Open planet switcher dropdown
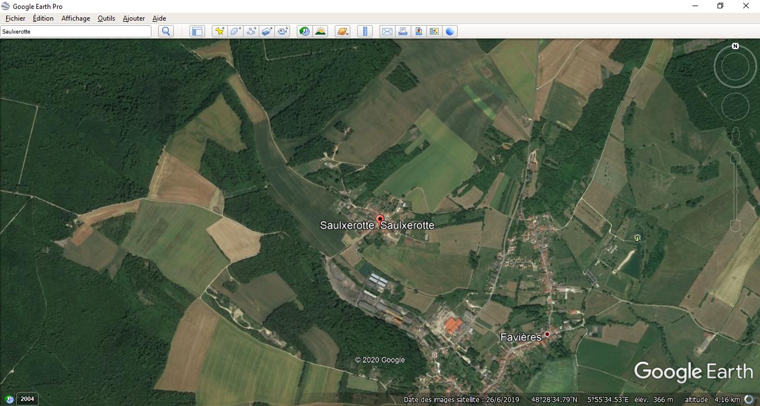The width and height of the screenshot is (760, 406). 343,31
